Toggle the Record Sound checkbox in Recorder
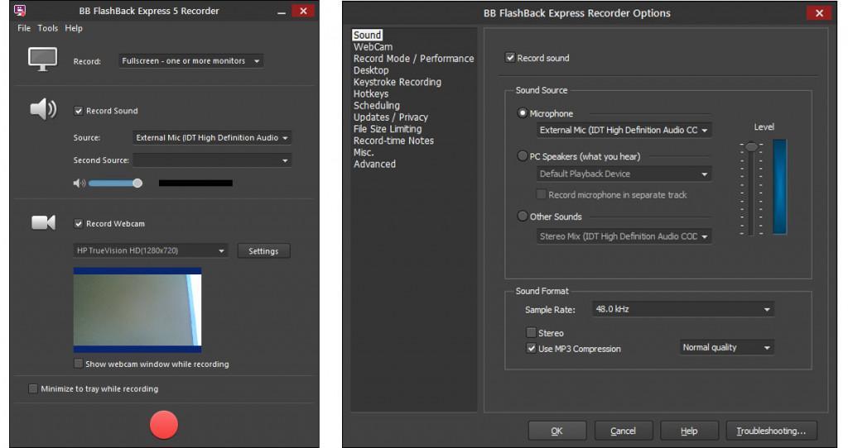 [x=79, y=111]
